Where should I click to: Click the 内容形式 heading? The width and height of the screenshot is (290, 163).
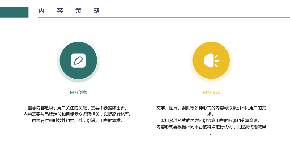(211, 92)
